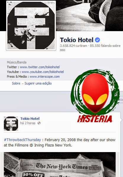Open the há 2 horas timestamp

pos(28,123)
